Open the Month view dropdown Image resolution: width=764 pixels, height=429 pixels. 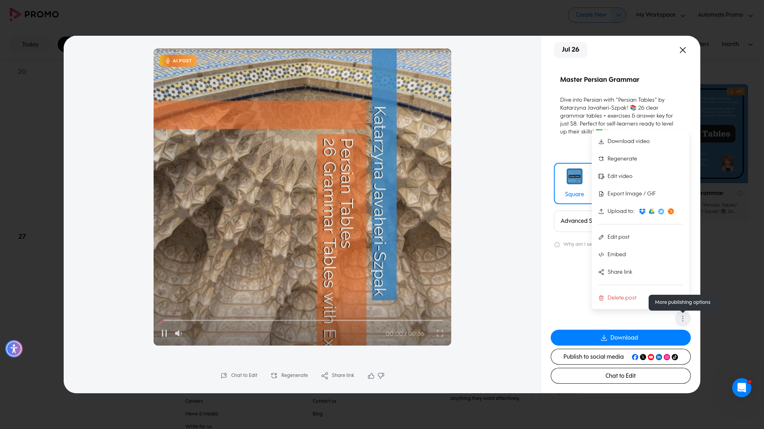(x=737, y=44)
